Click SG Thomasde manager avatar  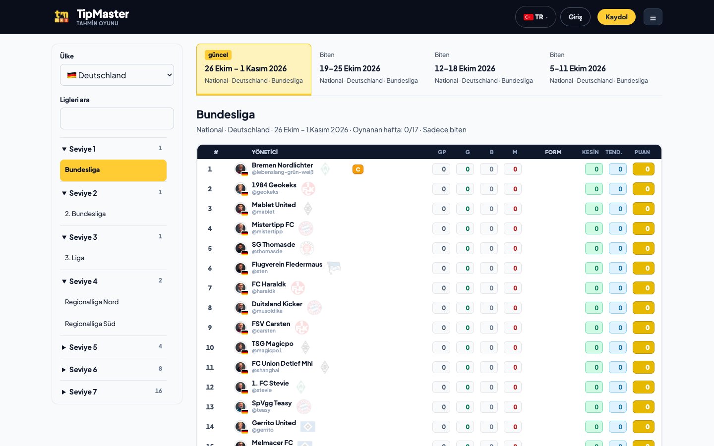(x=240, y=249)
